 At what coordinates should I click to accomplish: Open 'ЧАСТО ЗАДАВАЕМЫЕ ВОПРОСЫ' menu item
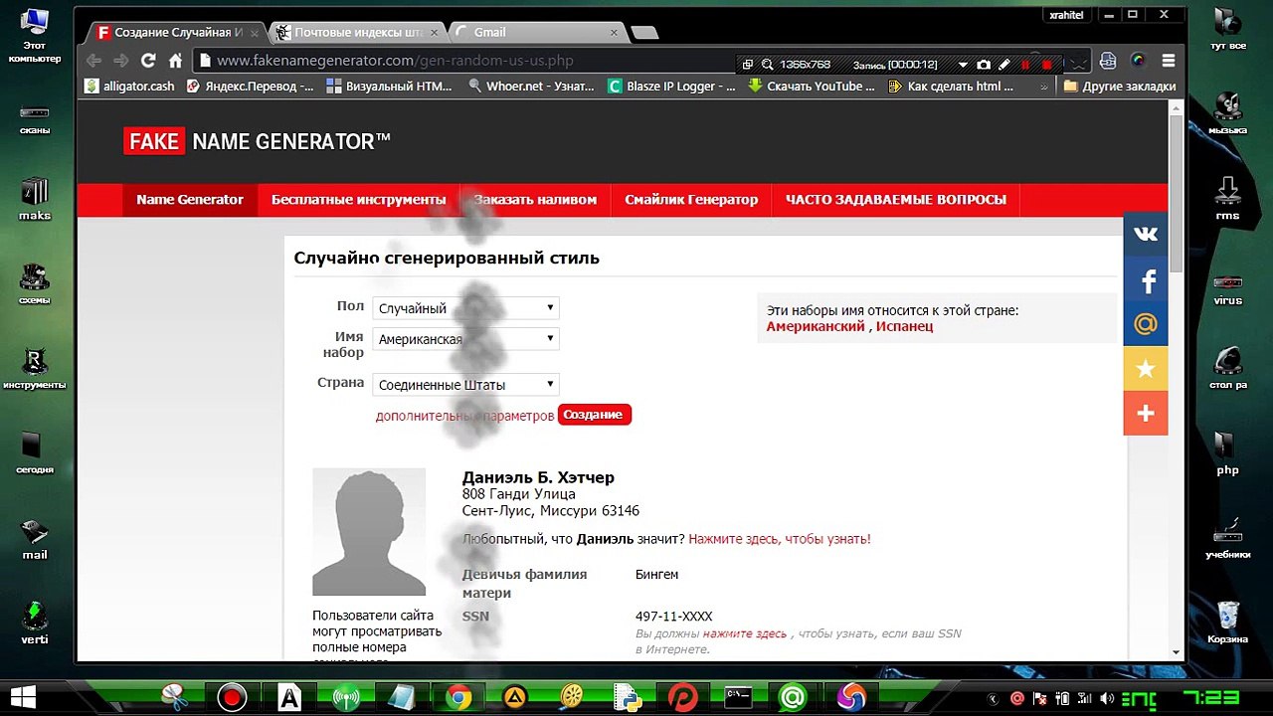pos(896,200)
